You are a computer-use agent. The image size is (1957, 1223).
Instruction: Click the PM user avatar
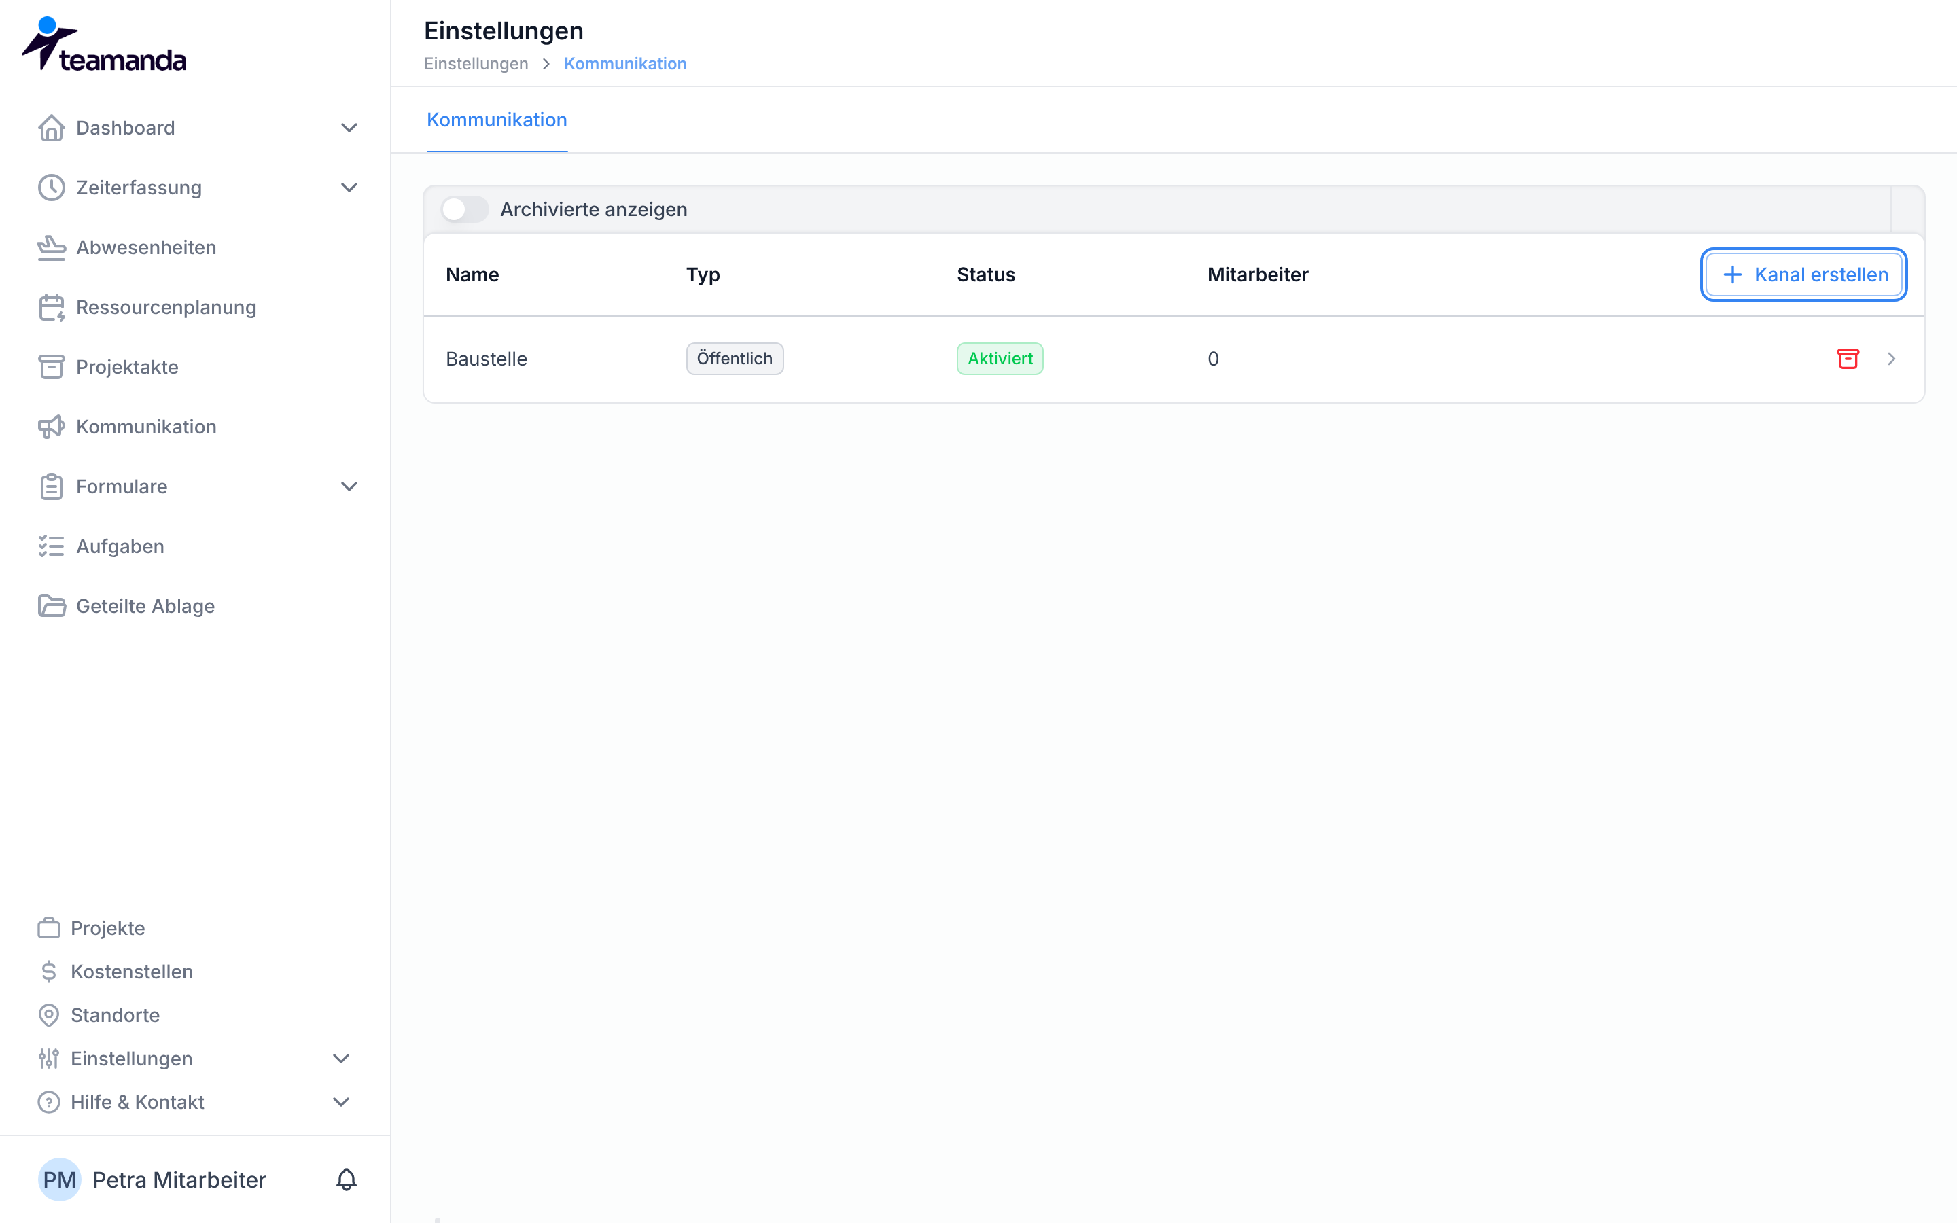pos(60,1180)
